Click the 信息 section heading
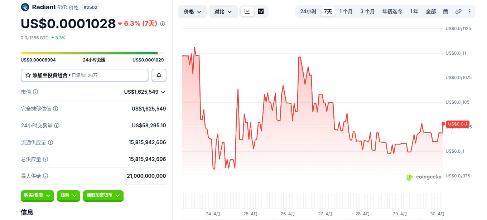This screenshot has height=220, width=487. (27, 212)
